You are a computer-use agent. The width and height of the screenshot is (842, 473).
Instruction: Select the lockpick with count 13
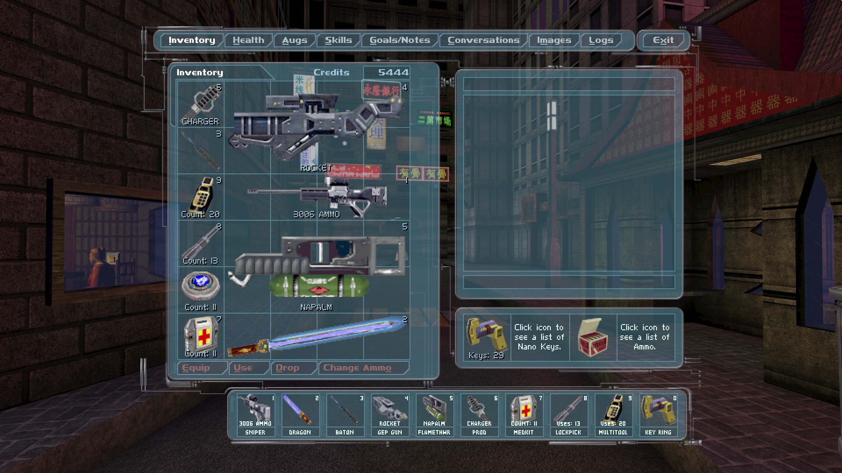[x=201, y=244]
